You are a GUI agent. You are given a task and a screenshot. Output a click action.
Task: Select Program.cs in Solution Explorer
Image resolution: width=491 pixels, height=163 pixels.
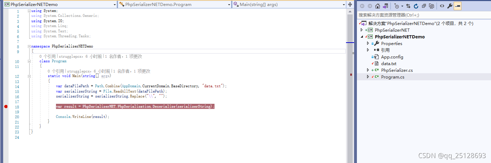pos(392,77)
